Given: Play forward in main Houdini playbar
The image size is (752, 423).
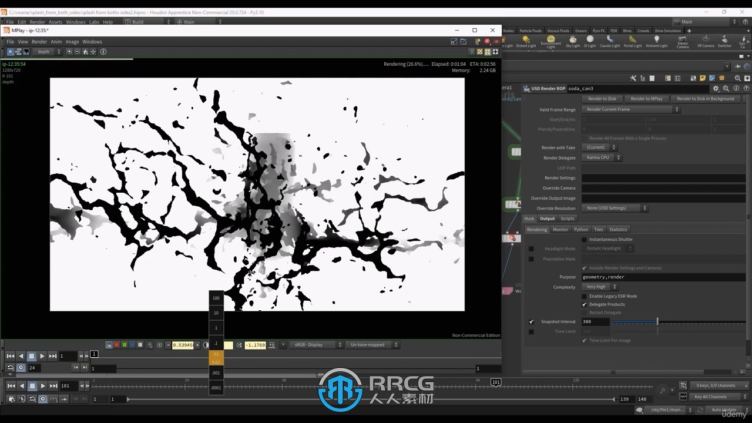Looking at the screenshot, I should pos(43,386).
